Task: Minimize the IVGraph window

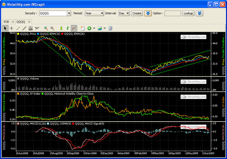Action: tap(210, 4)
